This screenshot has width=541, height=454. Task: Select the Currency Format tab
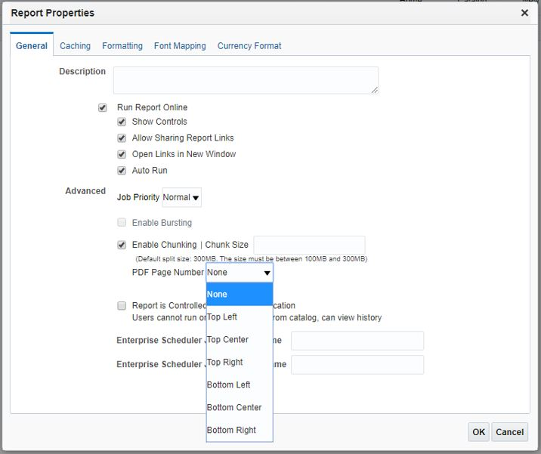(x=249, y=46)
